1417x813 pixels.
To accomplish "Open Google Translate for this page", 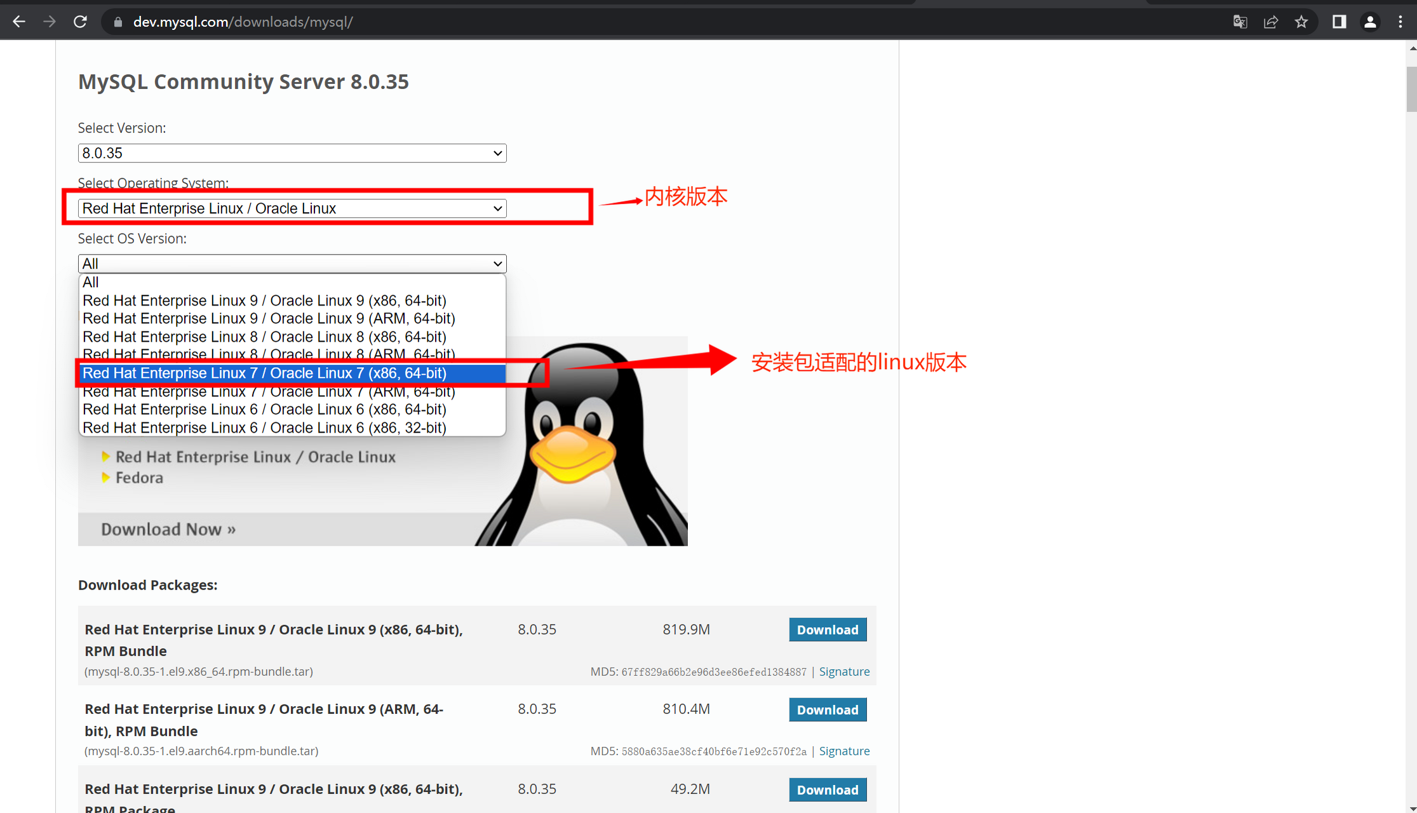I will click(1239, 21).
